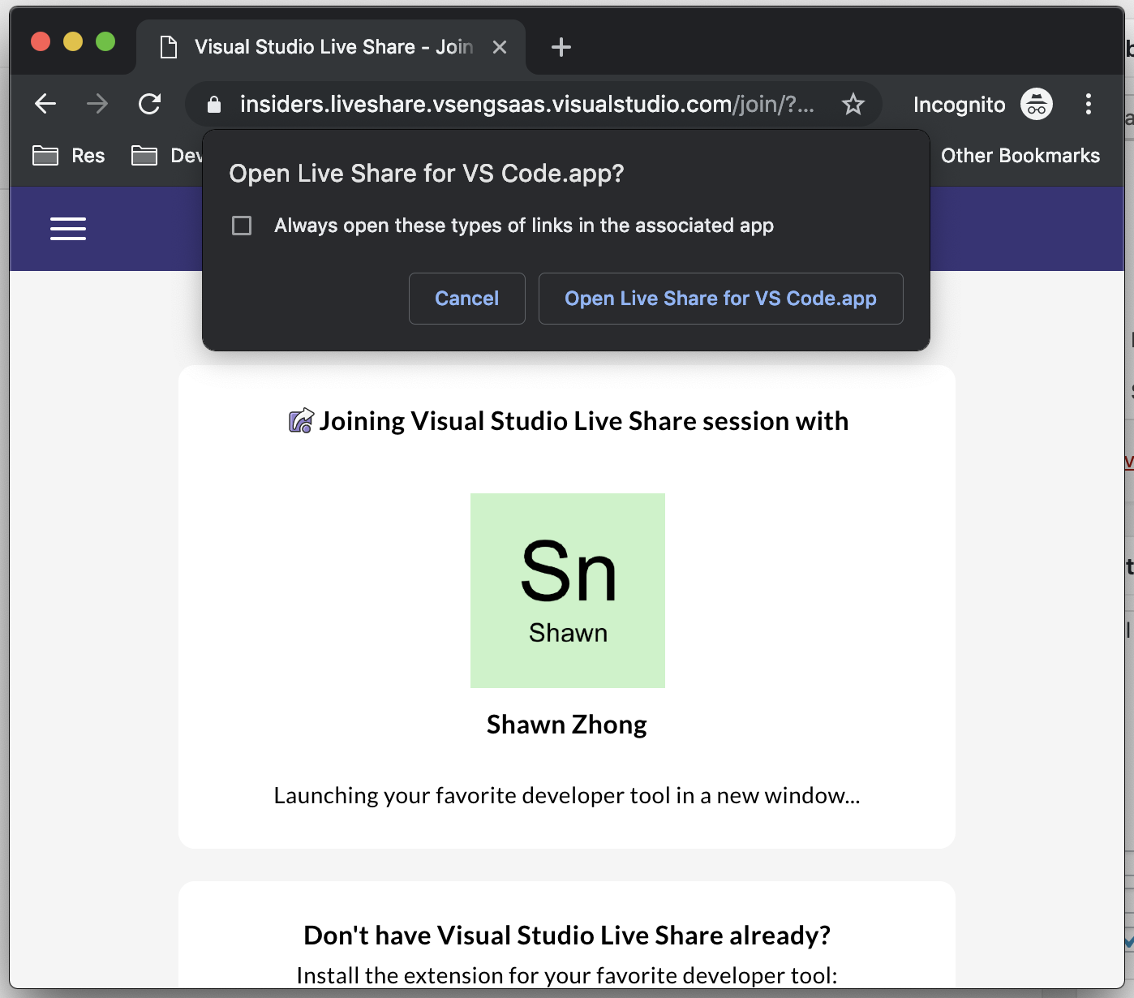
Task: Click the Shawn Sn avatar tile
Action: point(568,591)
